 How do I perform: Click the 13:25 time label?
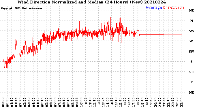[103, 102]
